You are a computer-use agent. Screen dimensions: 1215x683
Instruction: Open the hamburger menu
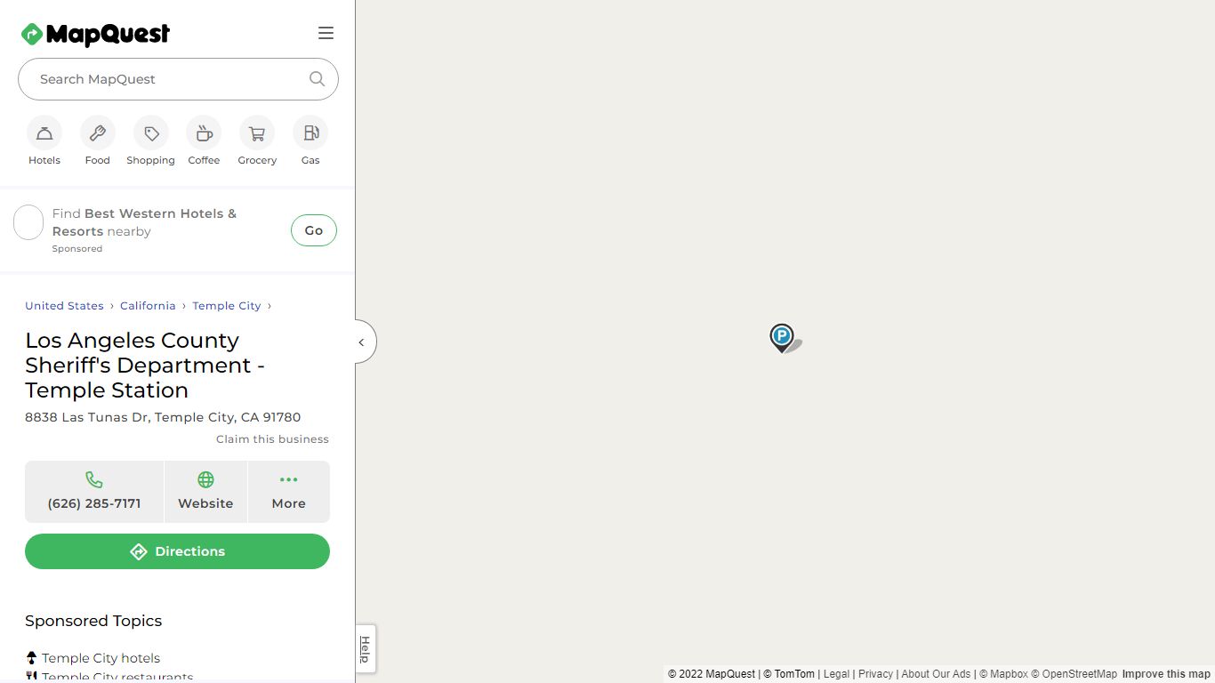point(326,33)
